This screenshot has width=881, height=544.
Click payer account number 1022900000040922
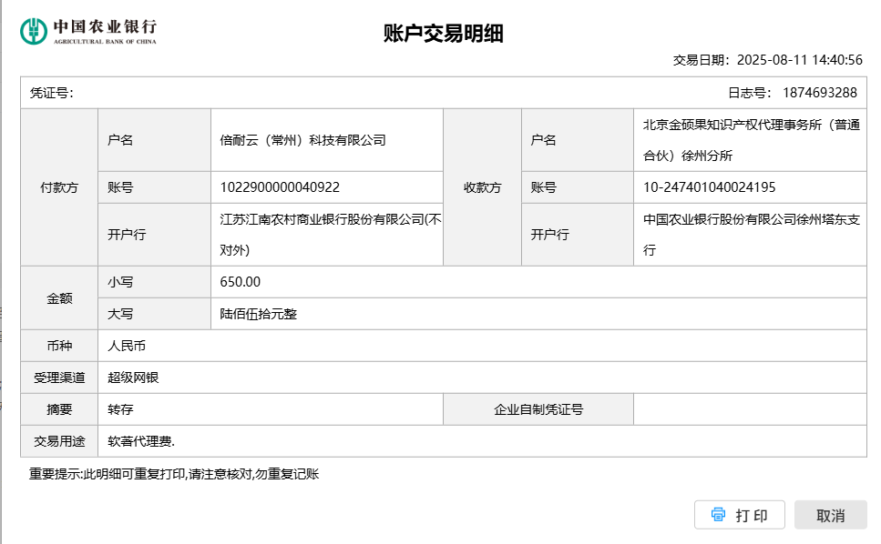click(x=280, y=187)
